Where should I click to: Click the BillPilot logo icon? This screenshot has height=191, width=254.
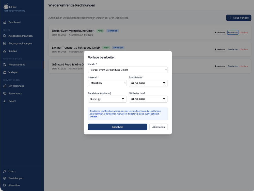pos(6,6)
